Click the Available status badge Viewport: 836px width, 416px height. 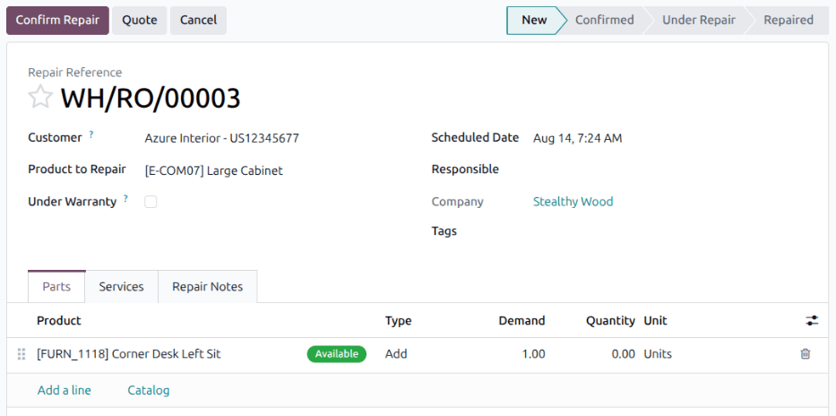[336, 353]
